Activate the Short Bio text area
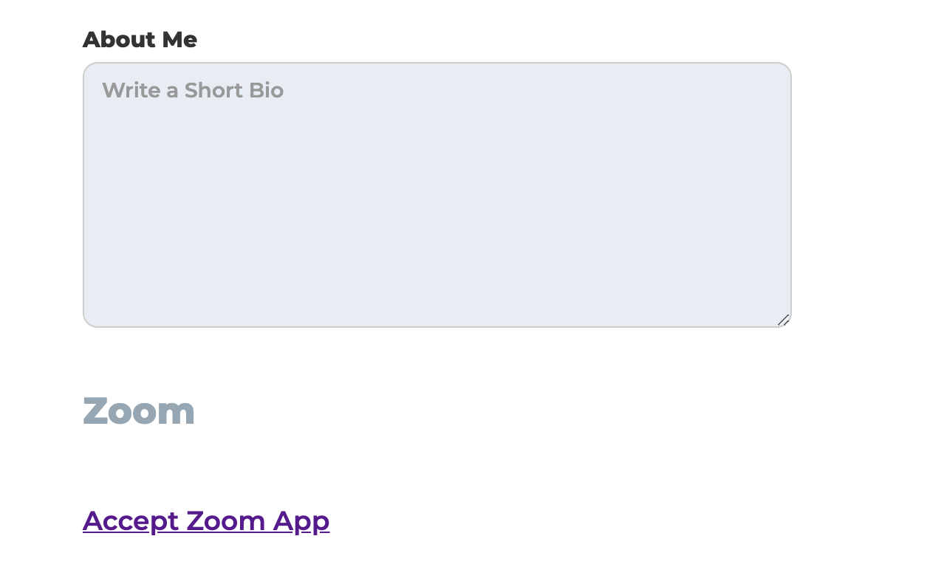 tap(437, 195)
